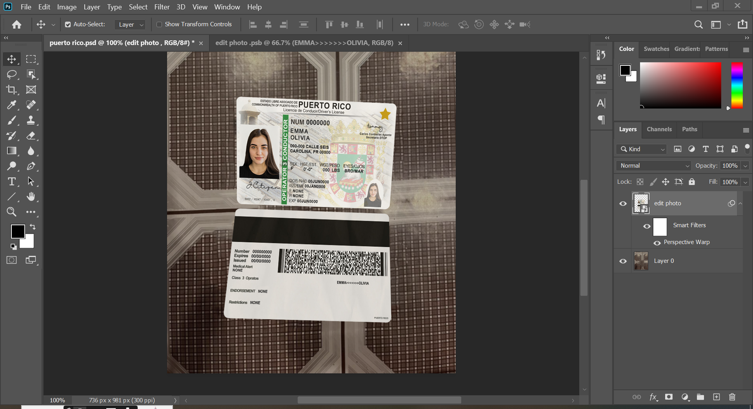This screenshot has width=753, height=409.
Task: Switch to the Swatches tab
Action: [656, 49]
